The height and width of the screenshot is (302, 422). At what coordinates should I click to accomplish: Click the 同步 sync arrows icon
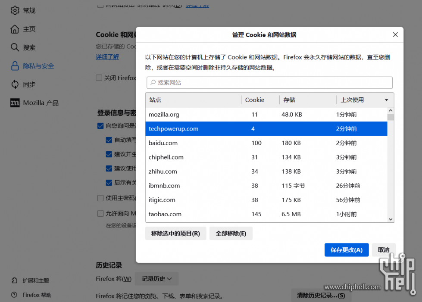coord(15,84)
